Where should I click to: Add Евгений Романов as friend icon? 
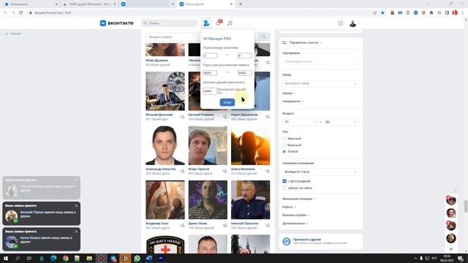[x=224, y=117]
